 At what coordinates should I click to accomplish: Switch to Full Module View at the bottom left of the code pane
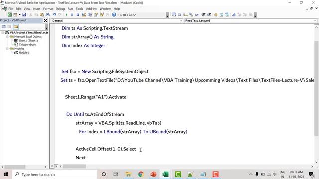click(56, 166)
